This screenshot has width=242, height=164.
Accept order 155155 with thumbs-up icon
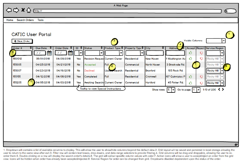coord(191,77)
